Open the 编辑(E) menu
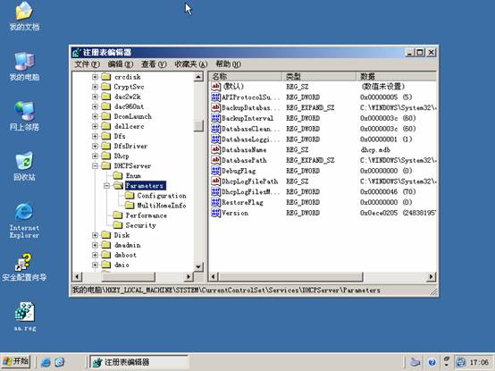The image size is (495, 371). coord(121,64)
